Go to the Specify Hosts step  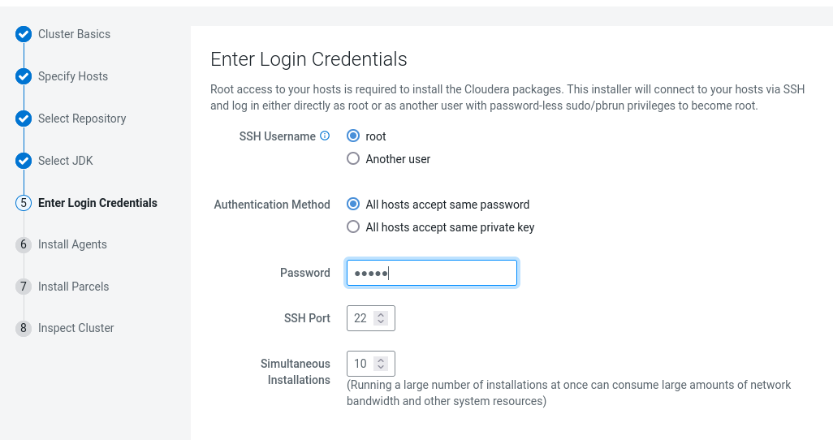coord(73,76)
